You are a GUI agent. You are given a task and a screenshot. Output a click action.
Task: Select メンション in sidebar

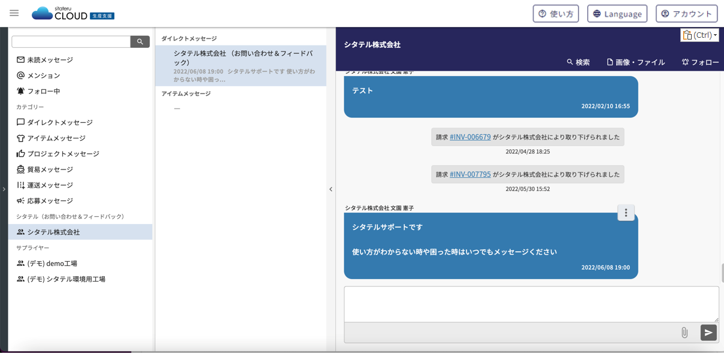pyautogui.click(x=80, y=75)
